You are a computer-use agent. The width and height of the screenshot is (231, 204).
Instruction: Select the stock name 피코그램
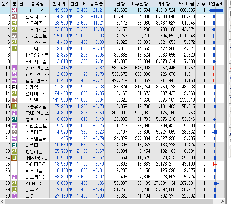click(x=34, y=171)
